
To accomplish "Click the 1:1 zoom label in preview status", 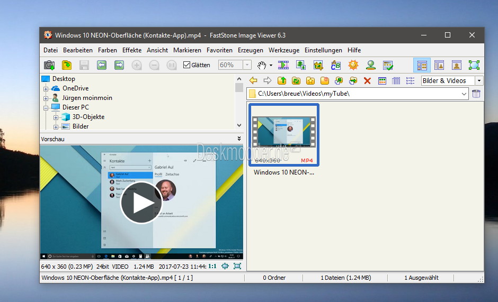I will [212, 266].
